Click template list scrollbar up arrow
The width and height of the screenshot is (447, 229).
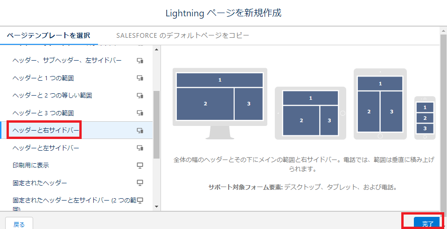tap(156, 49)
